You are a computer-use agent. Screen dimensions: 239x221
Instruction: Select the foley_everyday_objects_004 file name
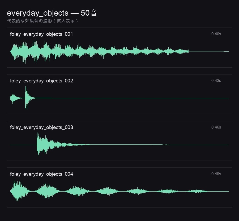point(42,174)
